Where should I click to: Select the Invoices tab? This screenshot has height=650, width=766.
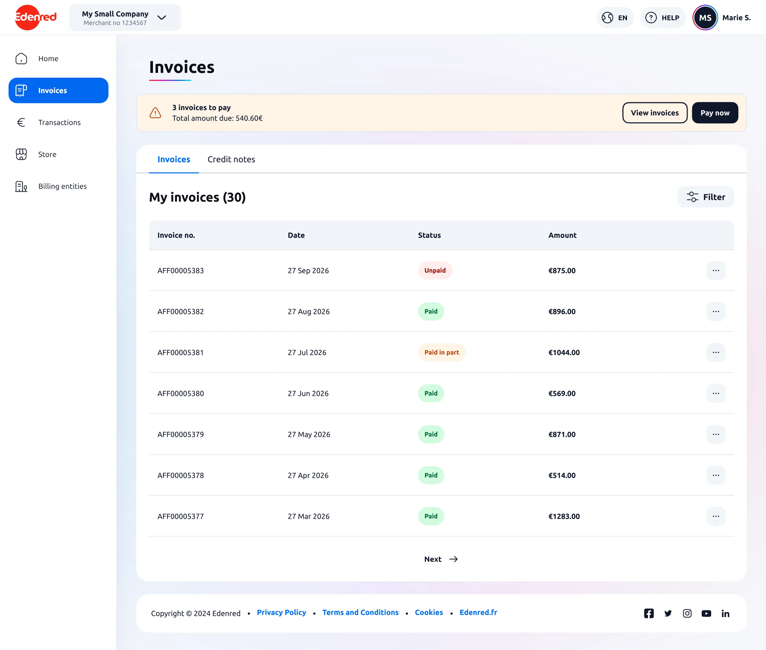[174, 159]
